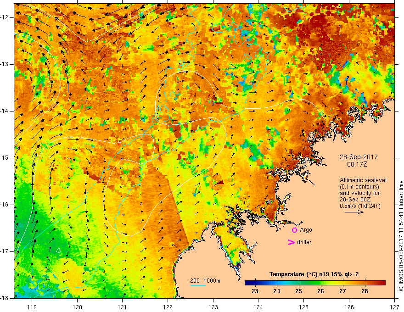Viewport: 404px width, 312px height.
Task: Click the color bar value 25
Action: coord(298,291)
